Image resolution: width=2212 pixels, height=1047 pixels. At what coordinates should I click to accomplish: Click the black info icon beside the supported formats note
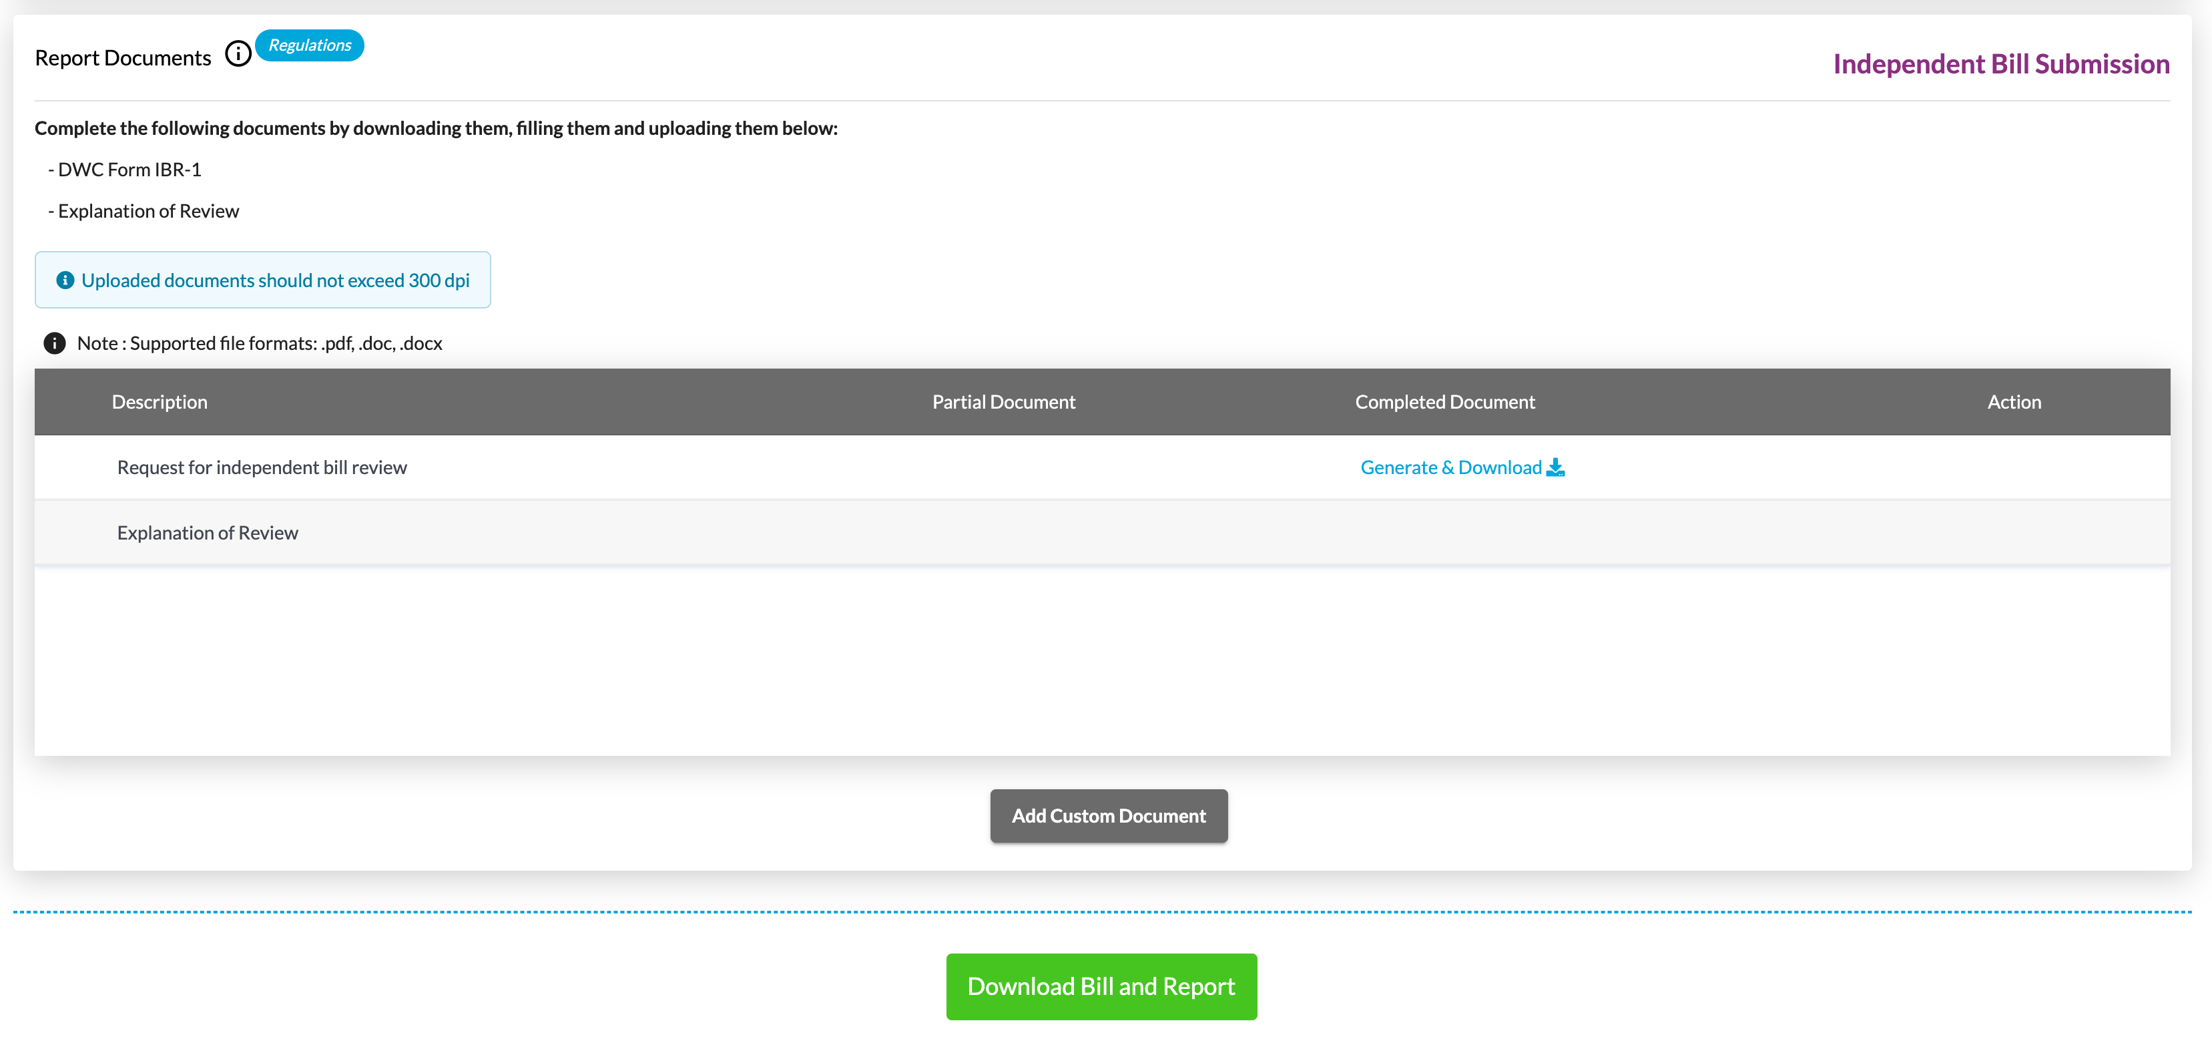pyautogui.click(x=54, y=343)
